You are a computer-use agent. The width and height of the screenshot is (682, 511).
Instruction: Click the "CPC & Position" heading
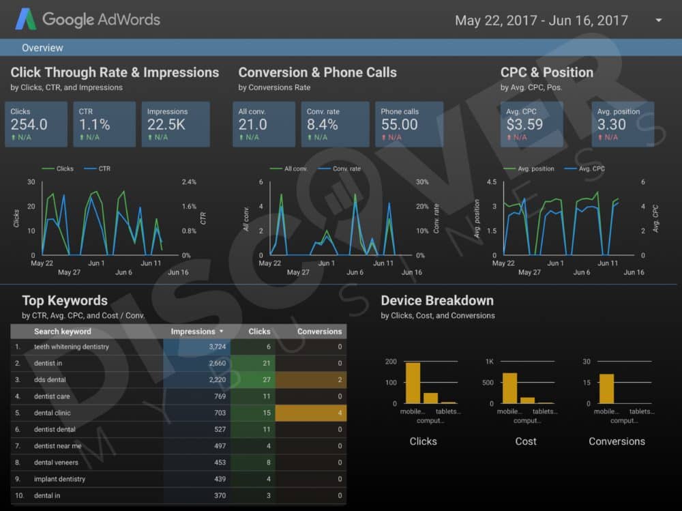[x=547, y=73]
